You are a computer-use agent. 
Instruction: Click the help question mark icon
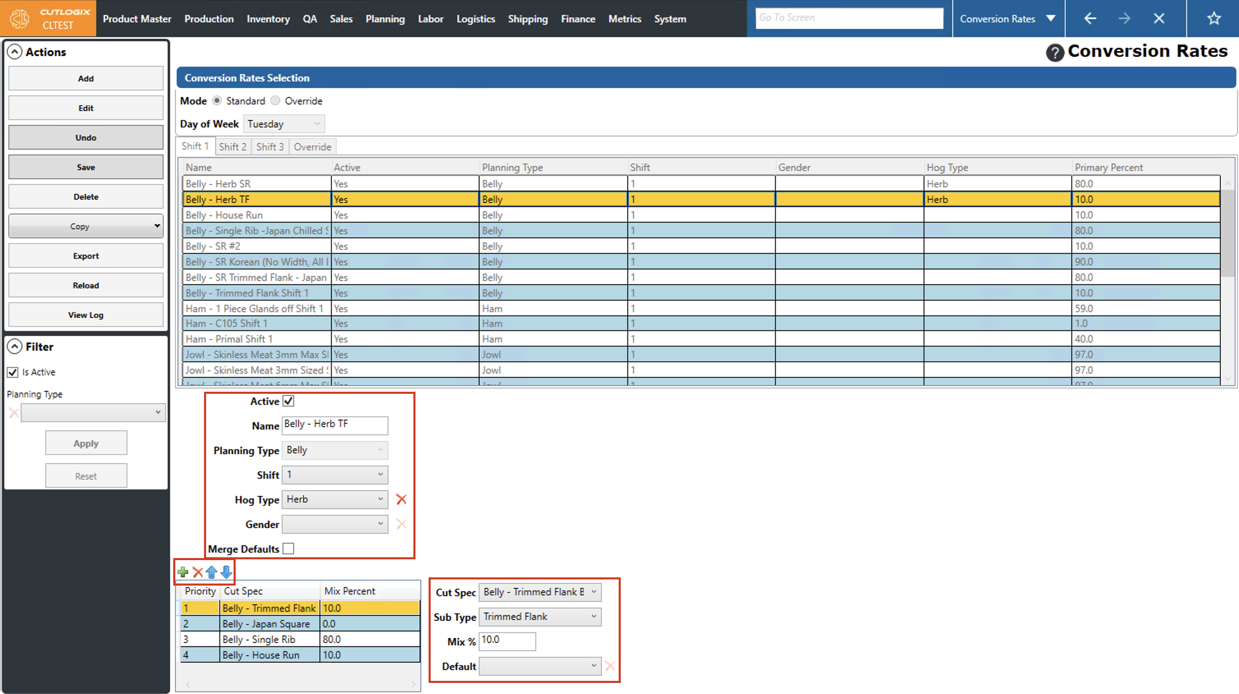tap(1054, 53)
